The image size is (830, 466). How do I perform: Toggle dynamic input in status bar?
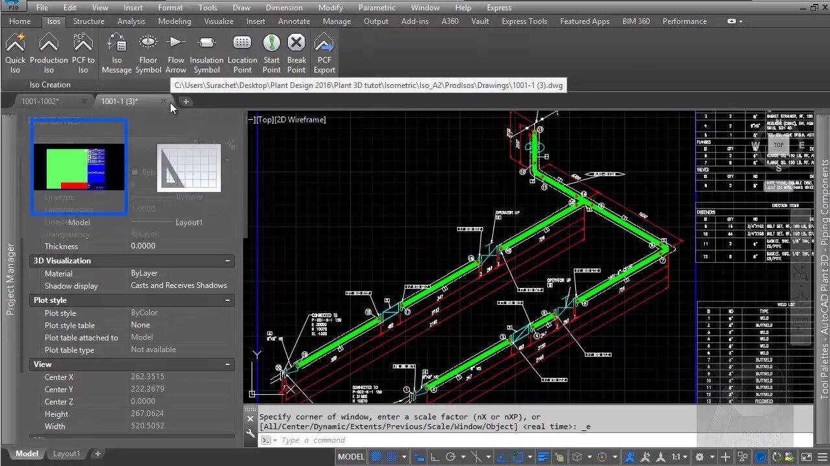click(x=418, y=456)
